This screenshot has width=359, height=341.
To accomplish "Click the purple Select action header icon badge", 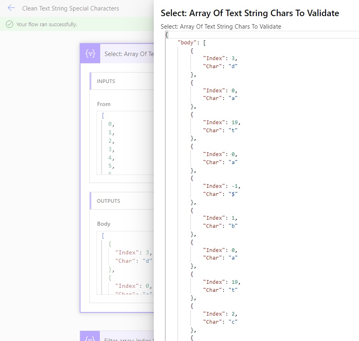I will (x=90, y=53).
